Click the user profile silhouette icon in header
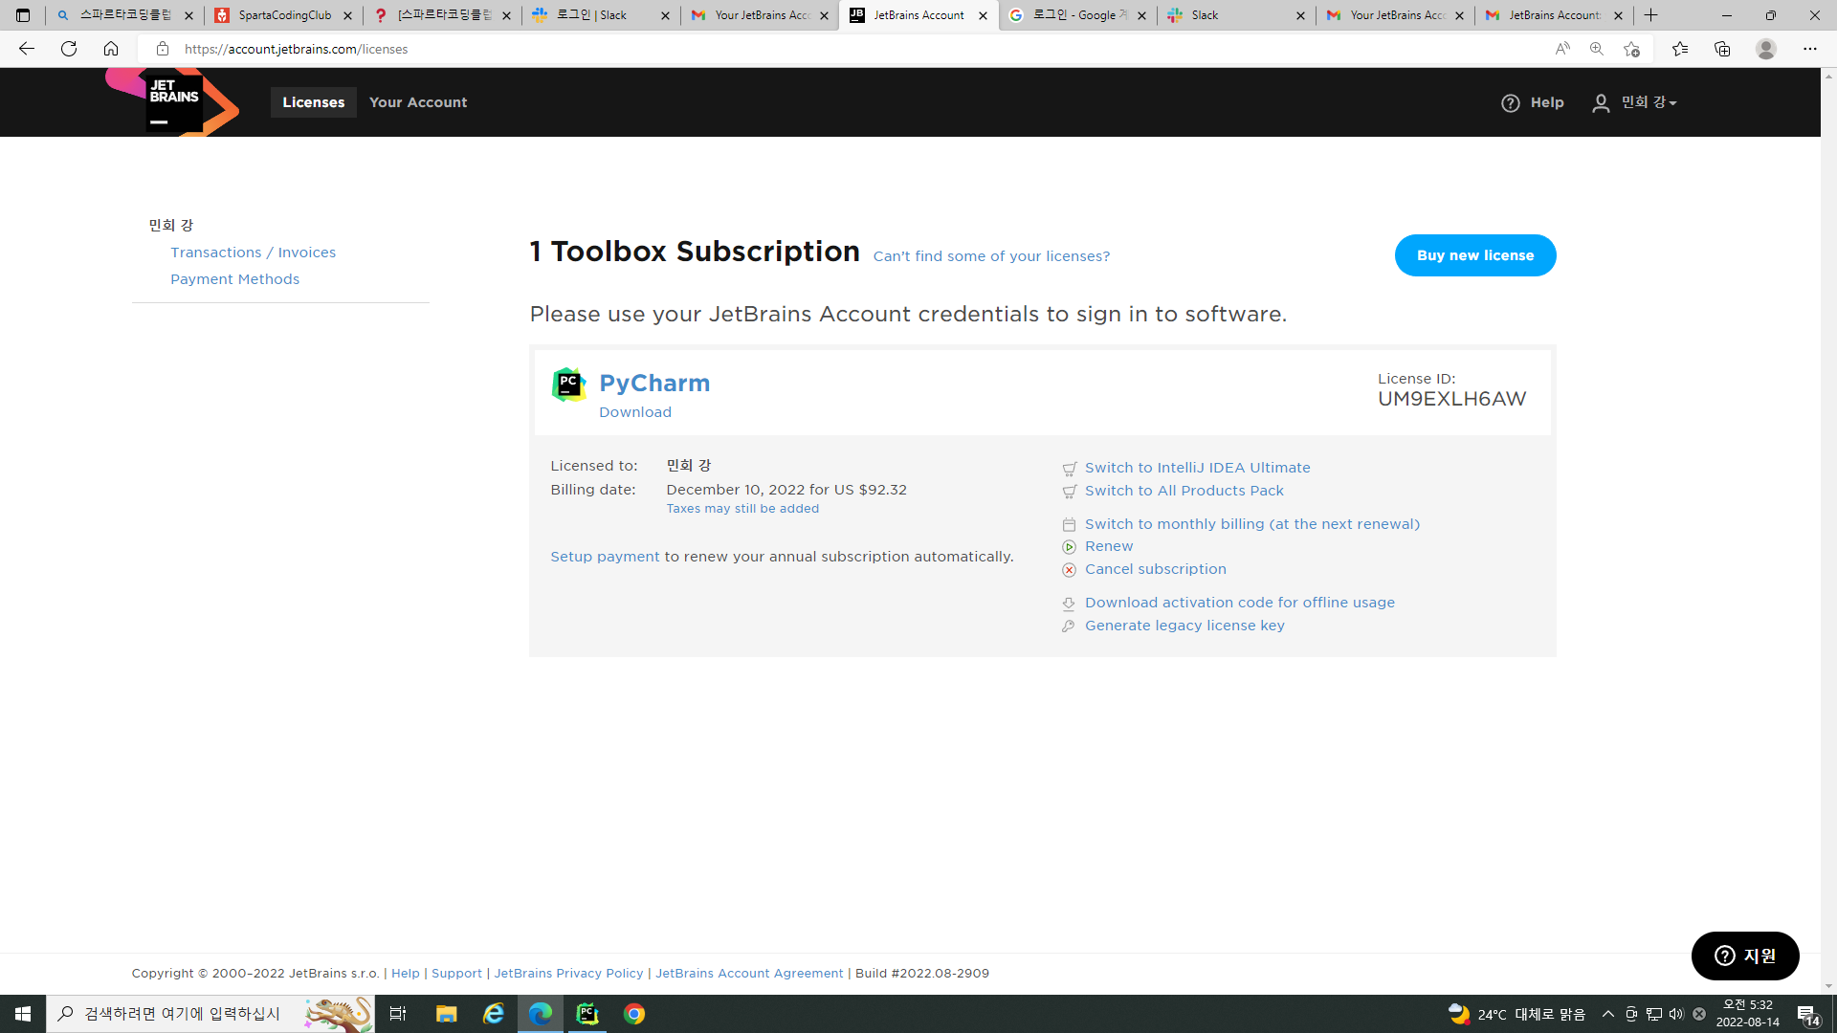The height and width of the screenshot is (1033, 1837). pos(1601,103)
